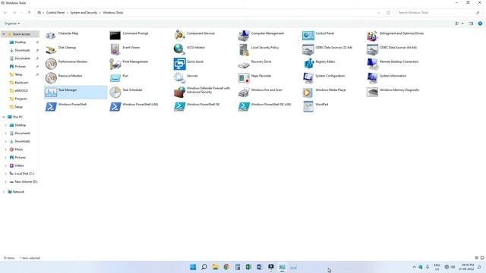This screenshot has height=273, width=486.
Task: Go up one level with Up arrow
Action: [29, 13]
